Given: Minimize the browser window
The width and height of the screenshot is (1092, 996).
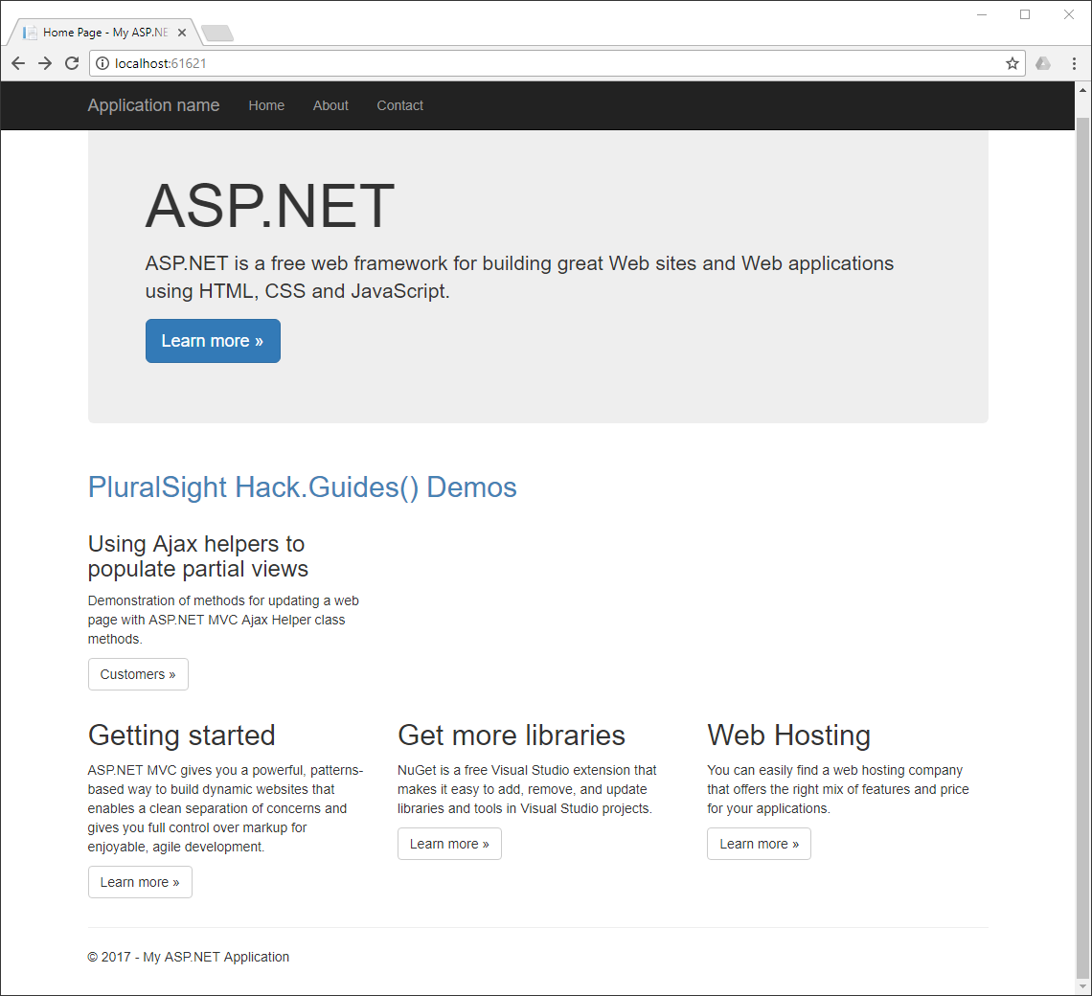Looking at the screenshot, I should (x=982, y=14).
